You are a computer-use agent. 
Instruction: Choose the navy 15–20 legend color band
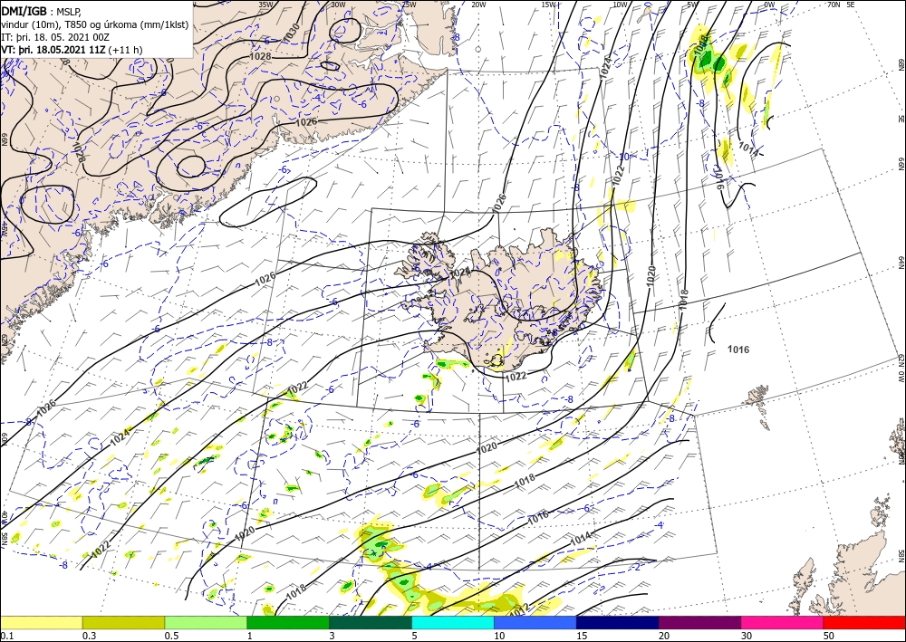(618, 622)
